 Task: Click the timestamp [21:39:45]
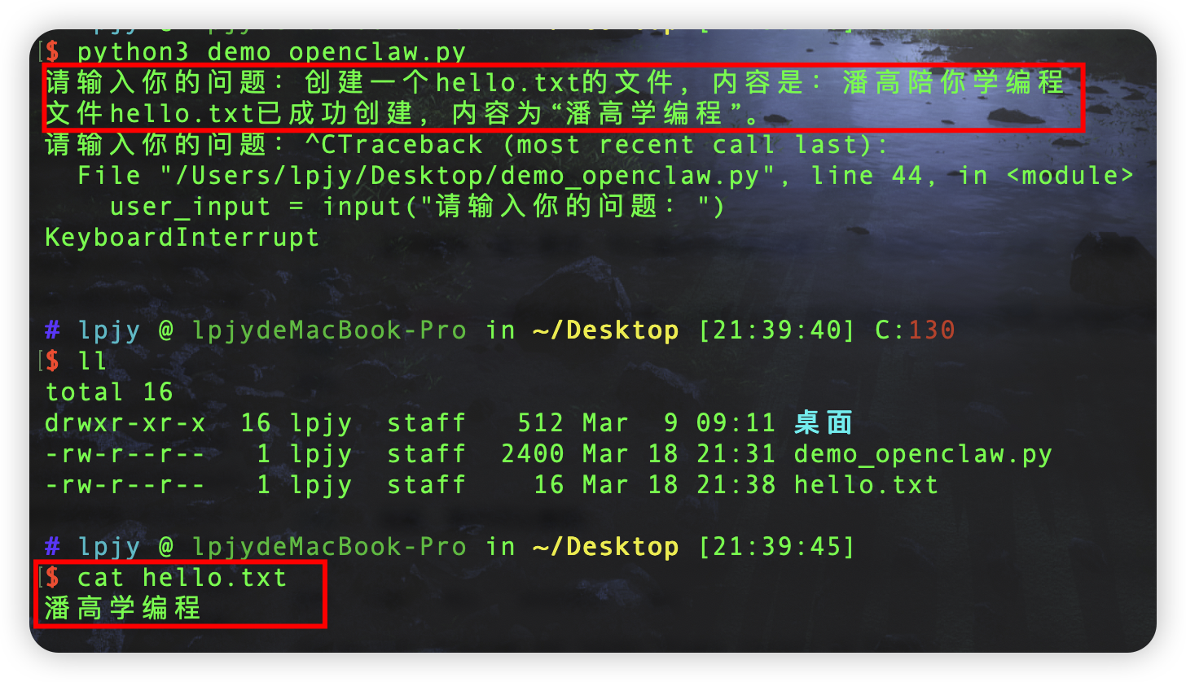pyautogui.click(x=776, y=547)
